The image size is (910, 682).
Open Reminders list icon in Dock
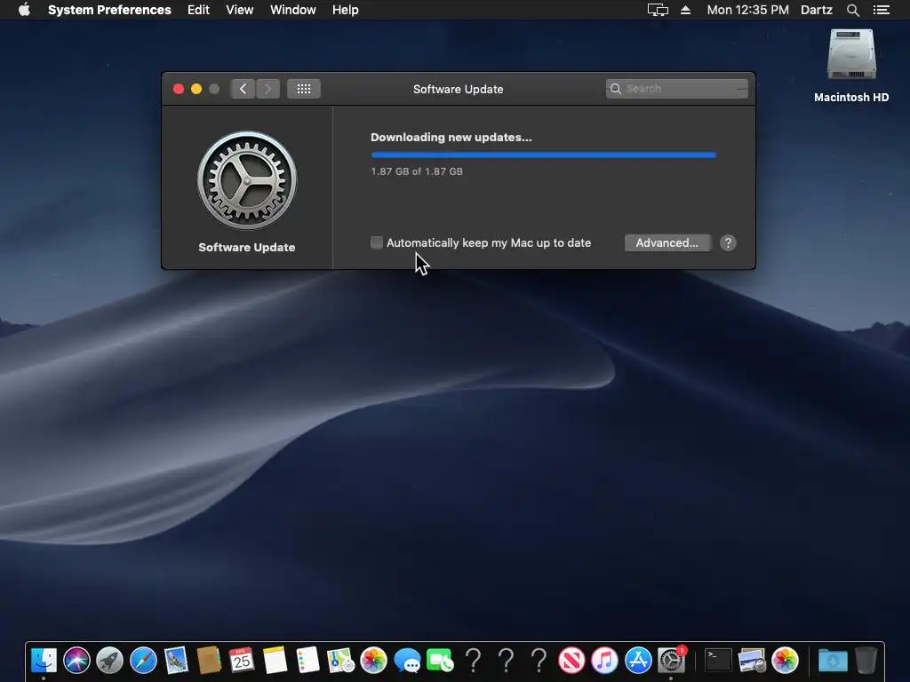(x=307, y=660)
